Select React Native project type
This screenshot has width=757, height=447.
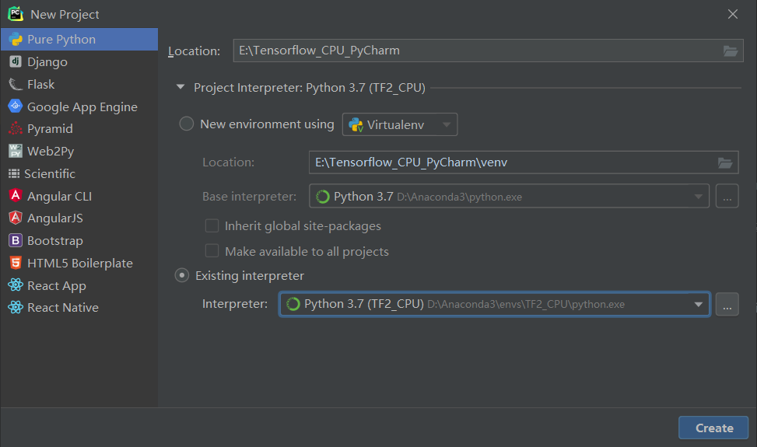point(54,307)
